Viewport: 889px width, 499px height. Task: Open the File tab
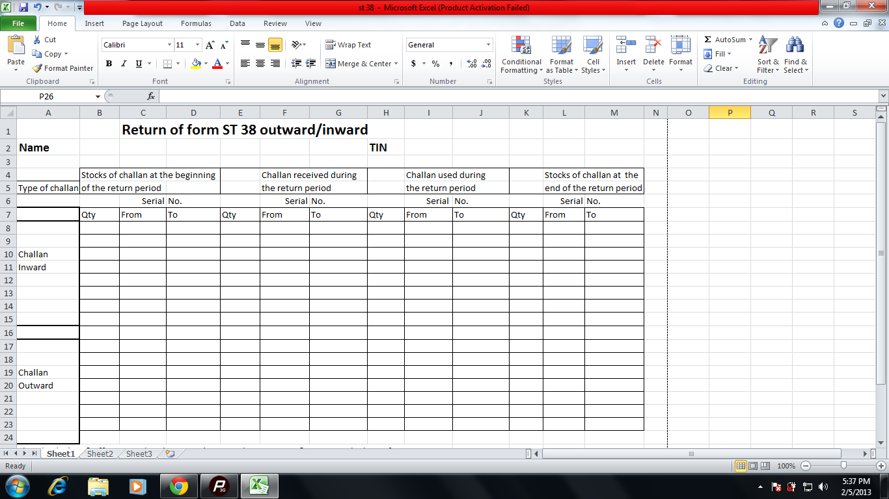pyautogui.click(x=18, y=23)
